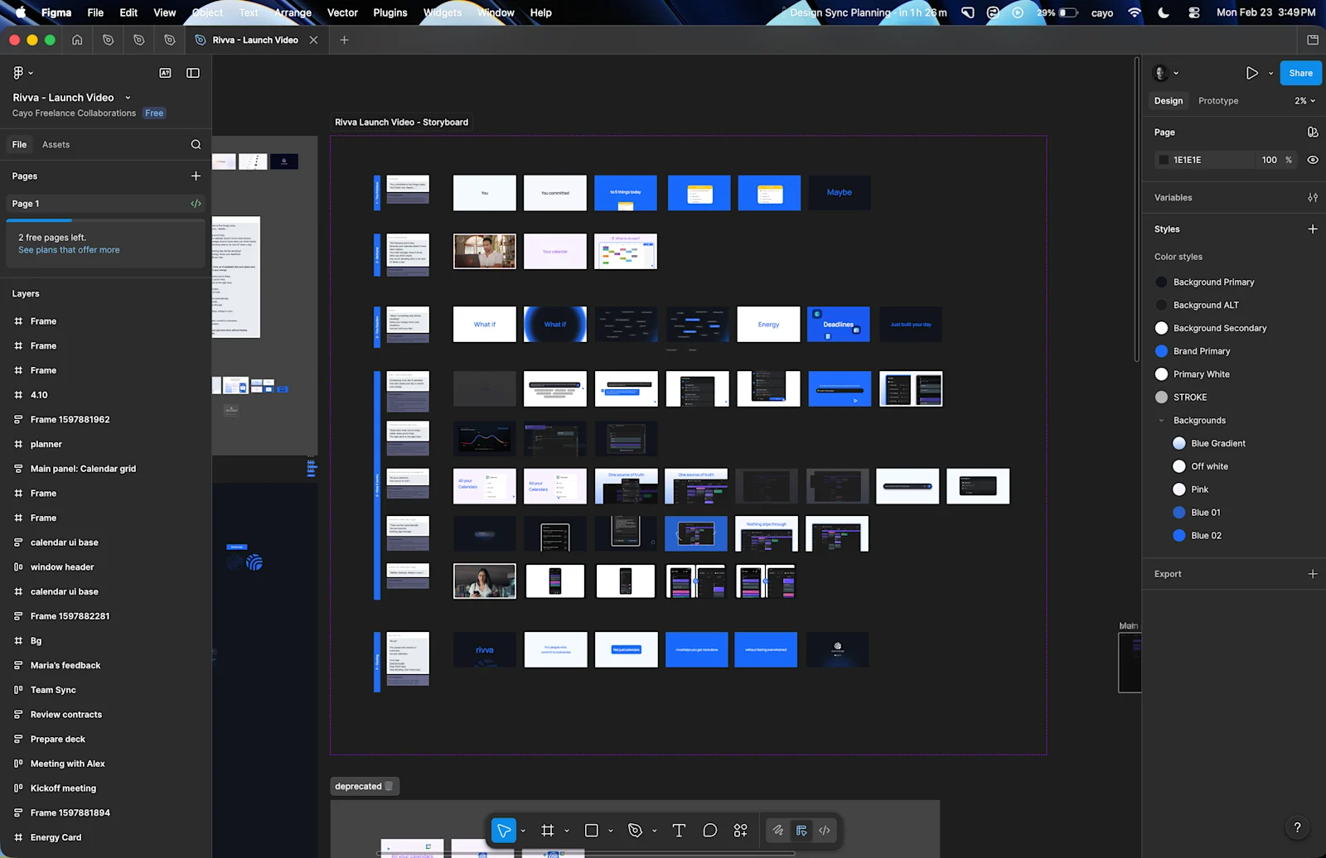Toggle the Design mode in toolbar
The width and height of the screenshot is (1326, 858).
pyautogui.click(x=801, y=830)
